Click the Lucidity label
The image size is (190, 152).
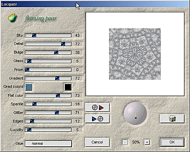coord(17,130)
